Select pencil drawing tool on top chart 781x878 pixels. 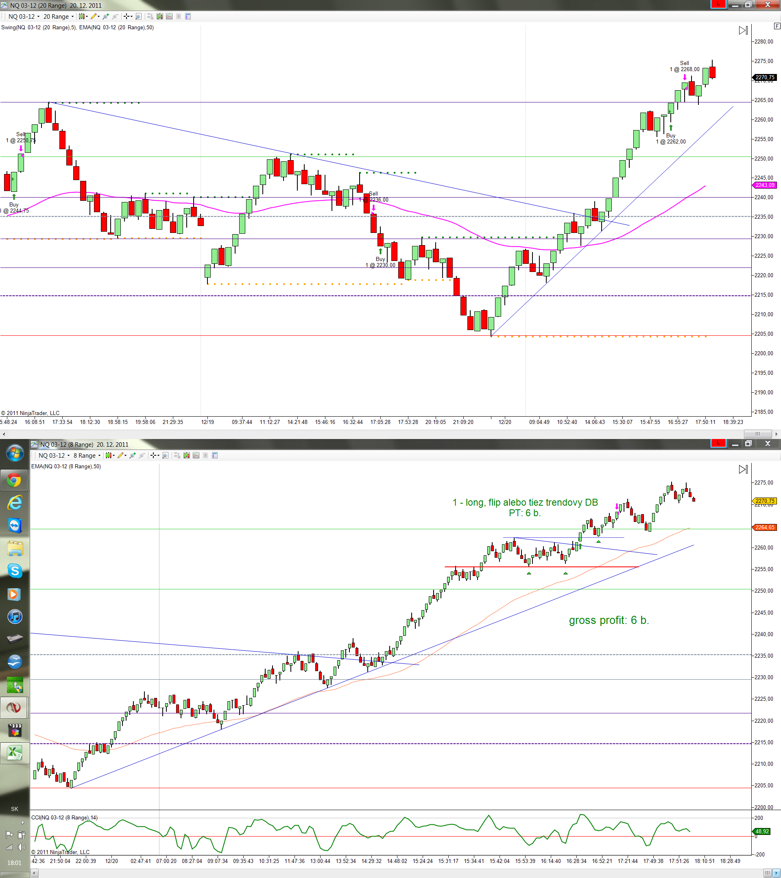94,16
